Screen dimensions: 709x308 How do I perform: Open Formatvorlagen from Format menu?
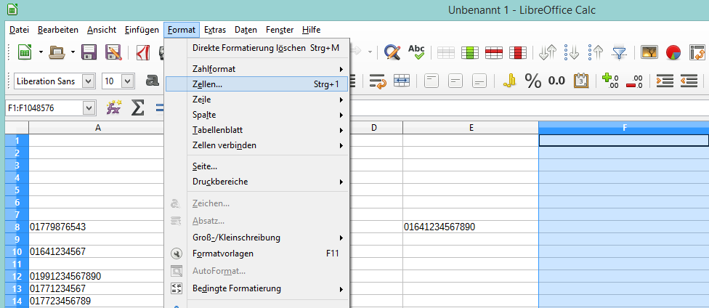click(x=257, y=254)
